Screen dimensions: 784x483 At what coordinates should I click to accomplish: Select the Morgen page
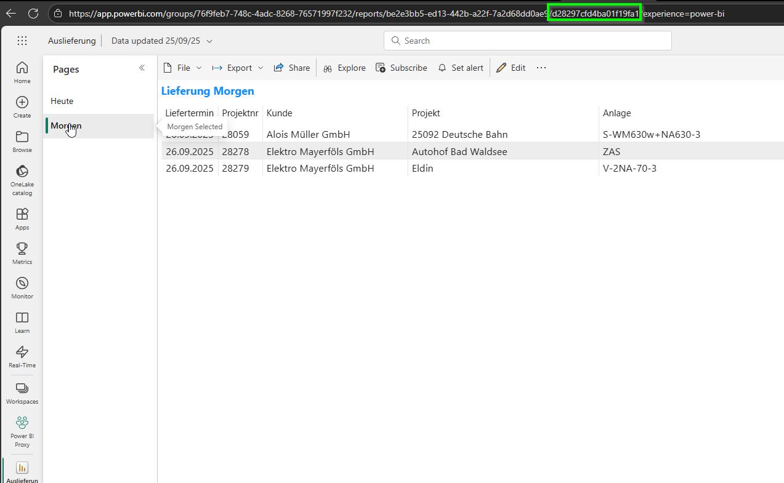(x=99, y=126)
